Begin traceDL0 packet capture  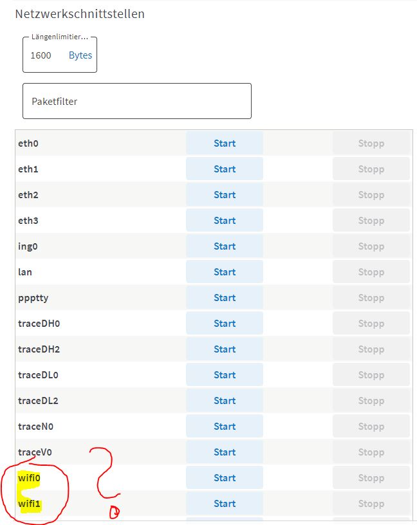click(225, 375)
